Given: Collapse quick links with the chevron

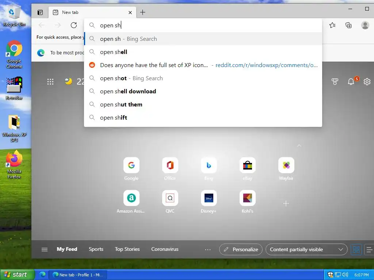Looking at the screenshot, I should tap(299, 145).
